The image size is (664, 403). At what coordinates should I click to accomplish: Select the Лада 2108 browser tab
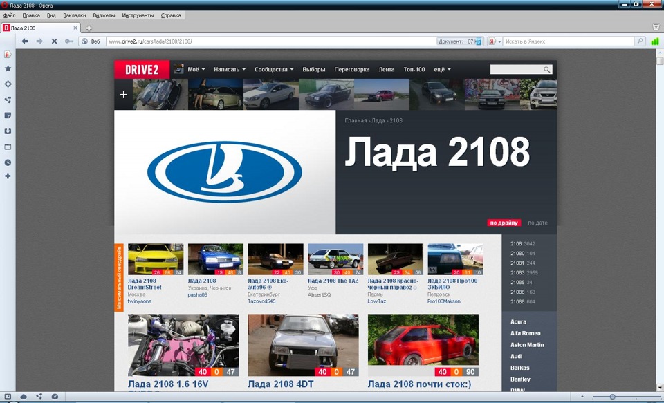(40, 28)
